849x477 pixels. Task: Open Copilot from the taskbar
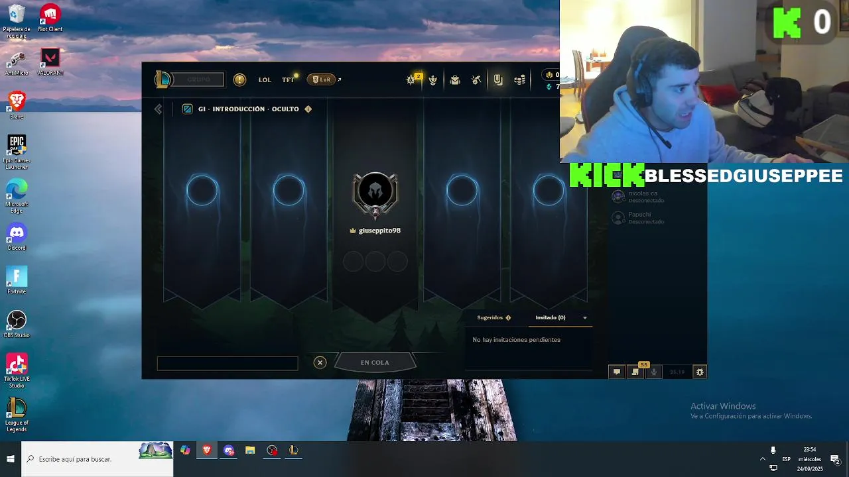[185, 450]
